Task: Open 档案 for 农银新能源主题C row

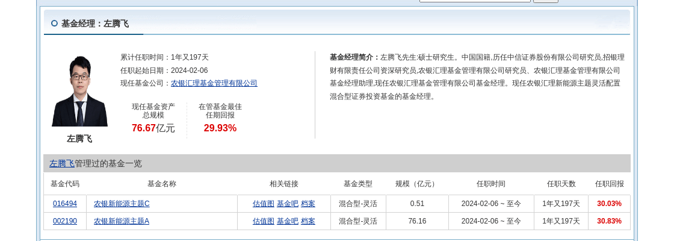Action: (x=308, y=204)
